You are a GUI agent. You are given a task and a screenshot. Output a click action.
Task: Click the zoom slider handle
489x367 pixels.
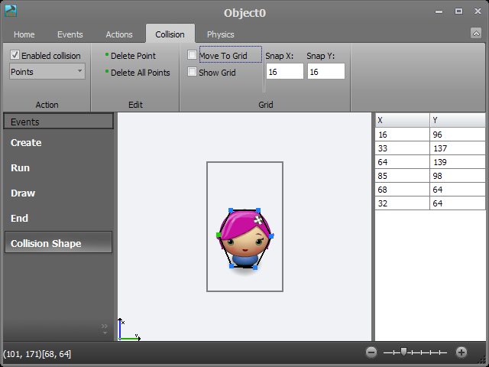click(403, 352)
